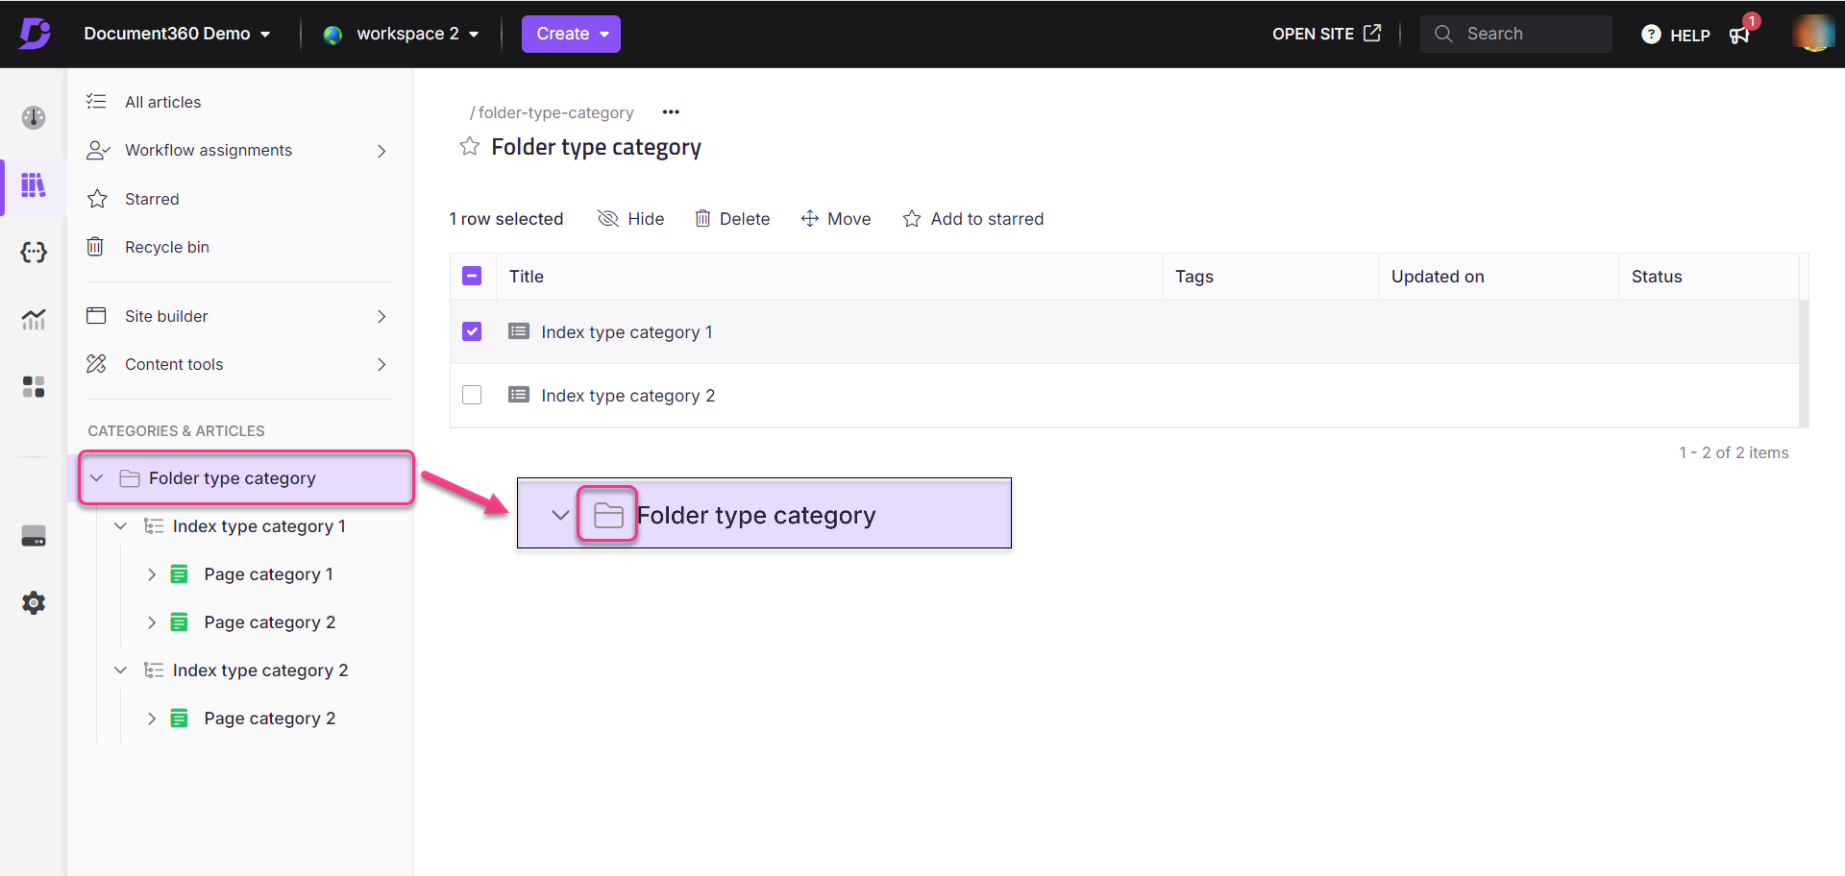Expand Page category 2 under Index type category 1
The image size is (1845, 876).
pos(152,622)
